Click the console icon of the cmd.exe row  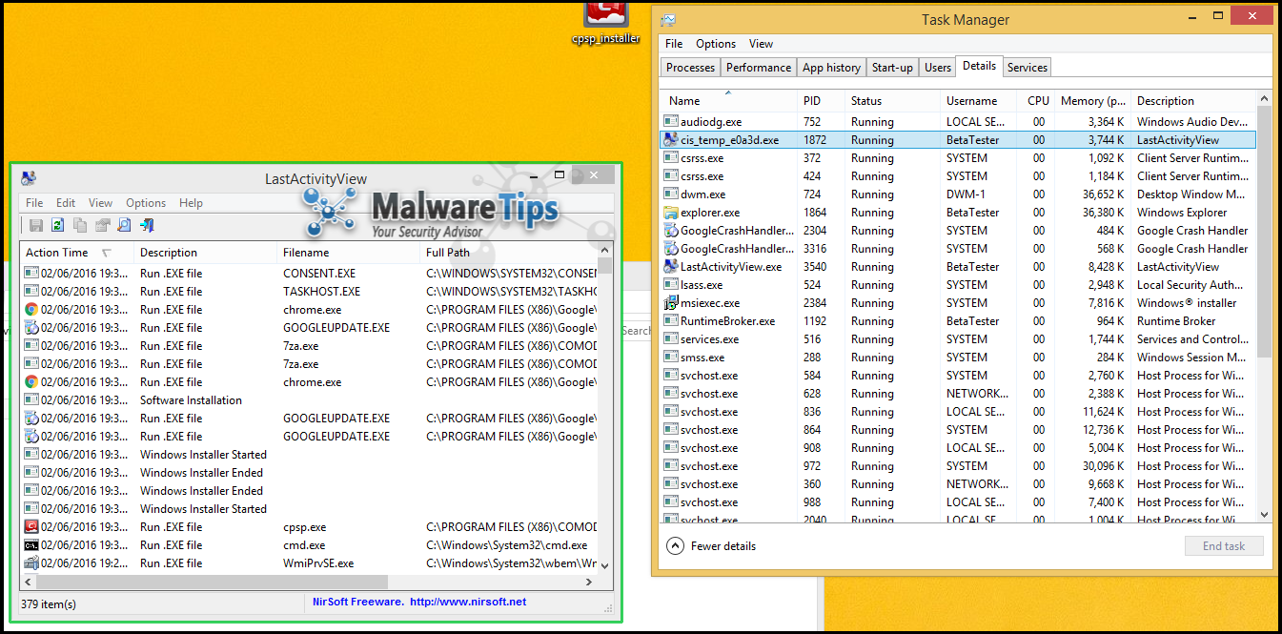point(31,545)
